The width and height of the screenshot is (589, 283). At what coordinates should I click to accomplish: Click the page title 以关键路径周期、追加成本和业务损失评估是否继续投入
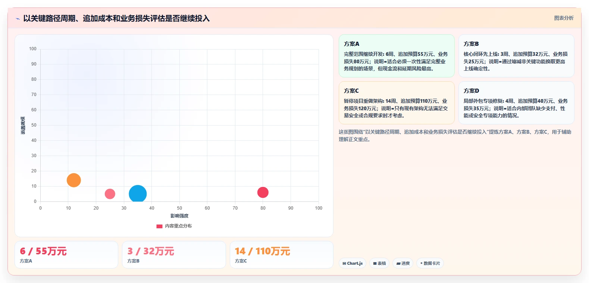(116, 18)
